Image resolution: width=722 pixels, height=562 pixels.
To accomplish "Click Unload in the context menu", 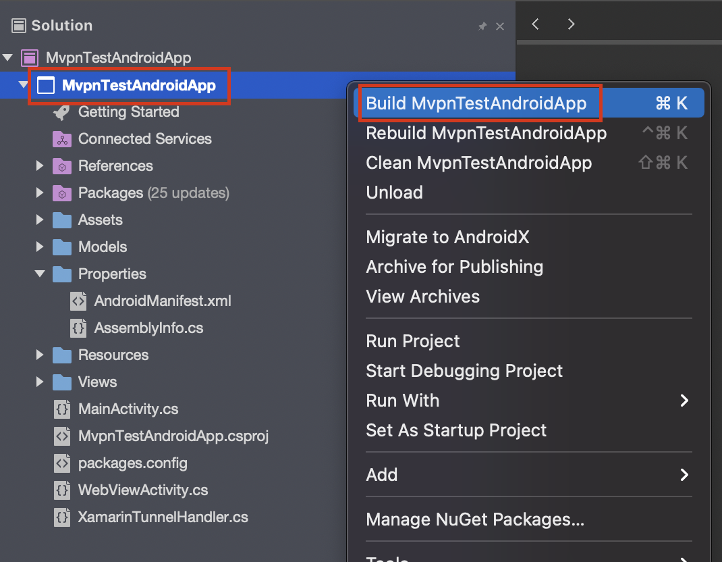I will (x=528, y=193).
